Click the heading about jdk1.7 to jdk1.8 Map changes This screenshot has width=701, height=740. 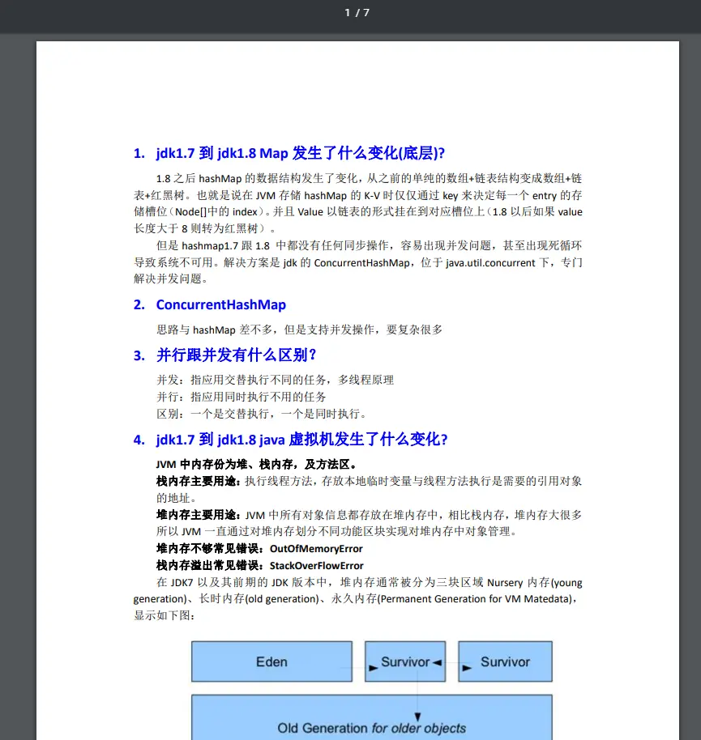point(288,152)
